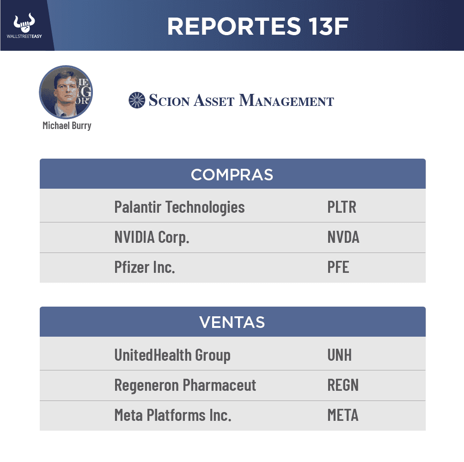Image resolution: width=464 pixels, height=462 pixels.
Task: Click the Scion Asset Management logo text
Action: coord(241,100)
